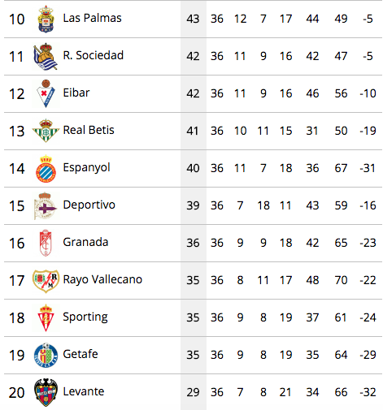Click the Levante club crest
Viewport: 383px width, 410px height.
[46, 392]
